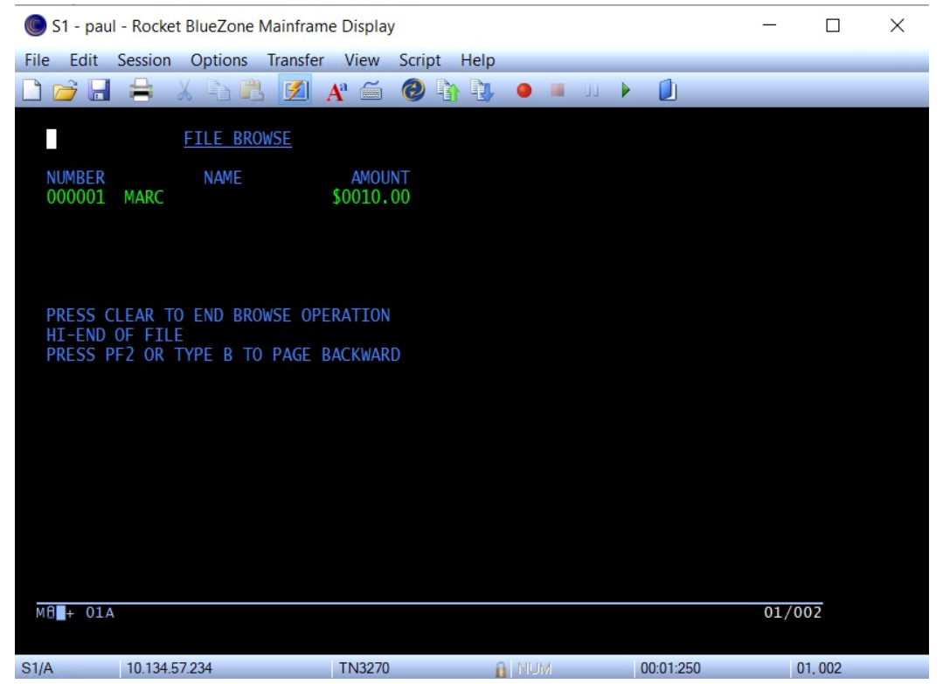
Task: Open the Script menu
Action: click(420, 61)
